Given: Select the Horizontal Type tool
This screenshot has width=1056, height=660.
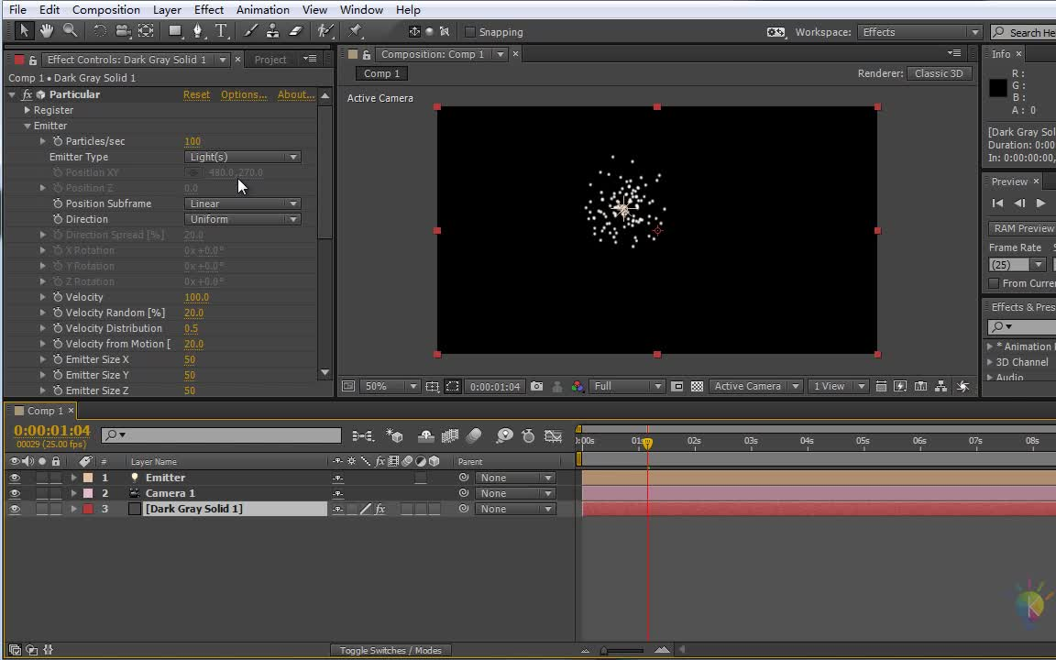Looking at the screenshot, I should coord(221,31).
